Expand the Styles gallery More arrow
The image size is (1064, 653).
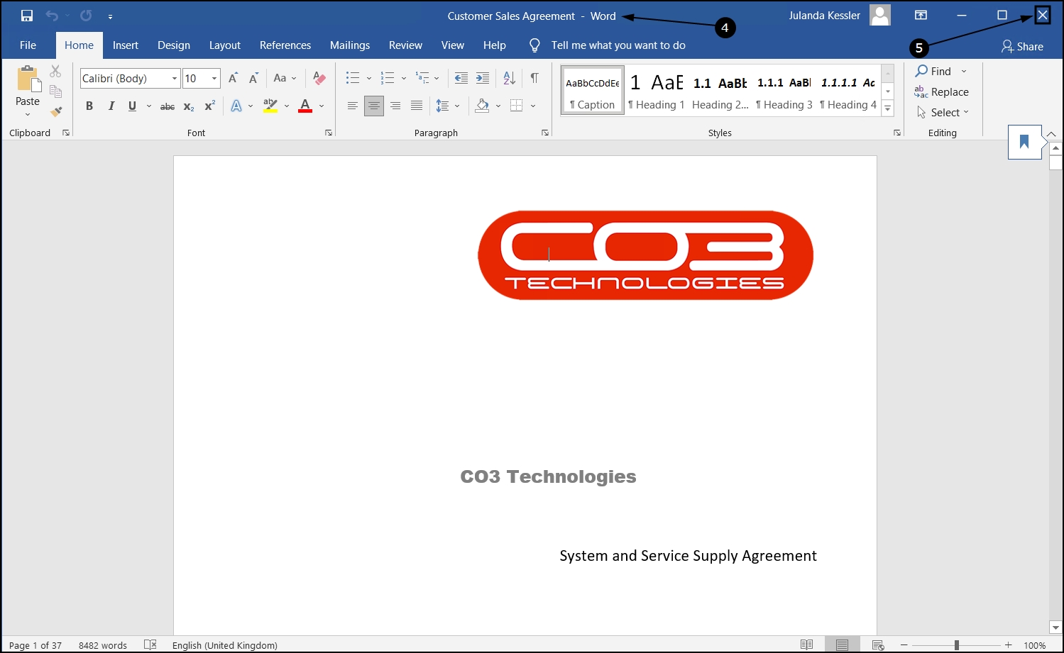click(x=888, y=108)
